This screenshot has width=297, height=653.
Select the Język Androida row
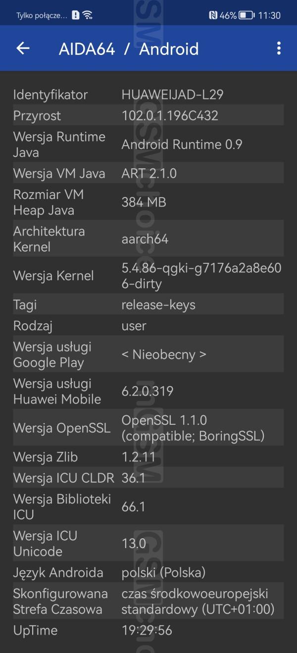pyautogui.click(x=148, y=573)
